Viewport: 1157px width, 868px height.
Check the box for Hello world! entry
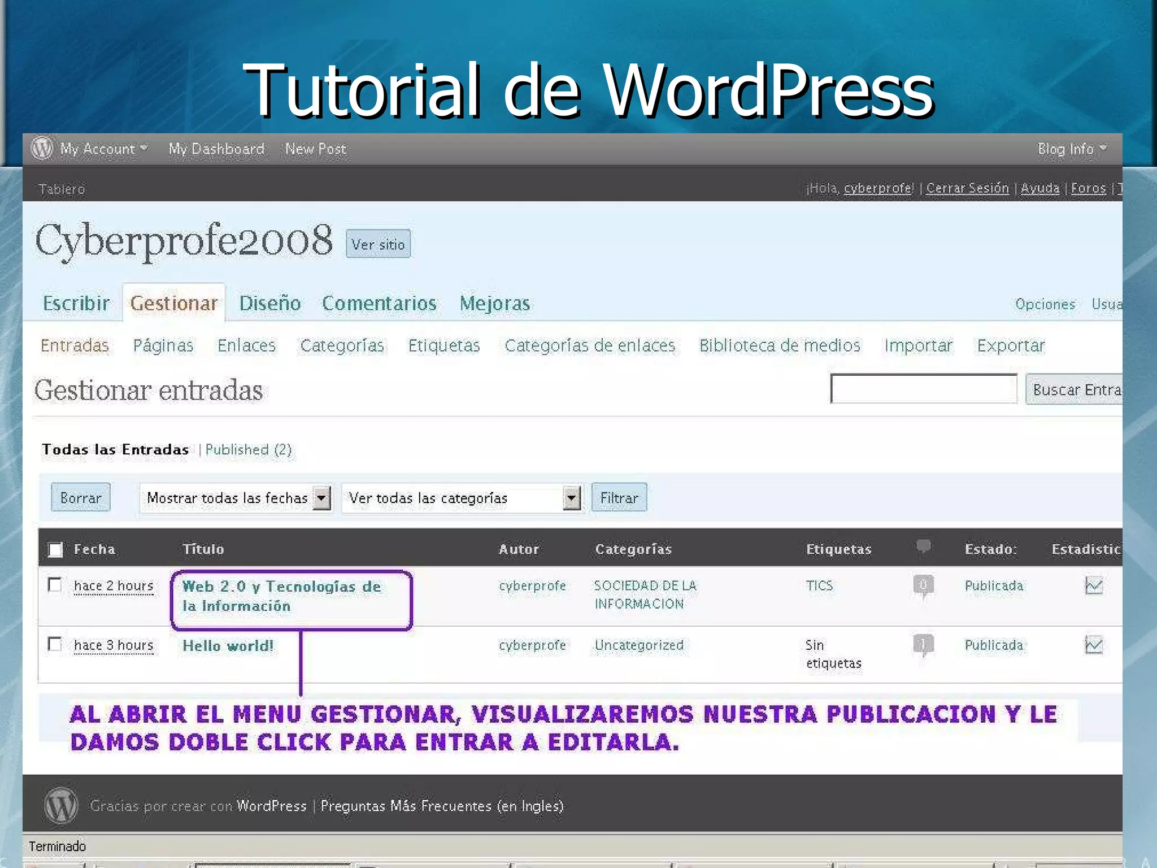[x=54, y=644]
